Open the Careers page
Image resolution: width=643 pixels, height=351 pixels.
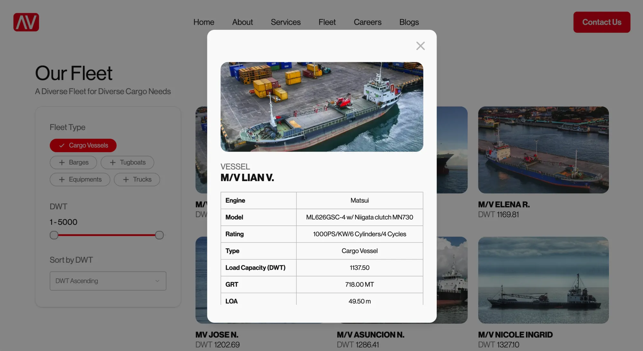(x=367, y=22)
